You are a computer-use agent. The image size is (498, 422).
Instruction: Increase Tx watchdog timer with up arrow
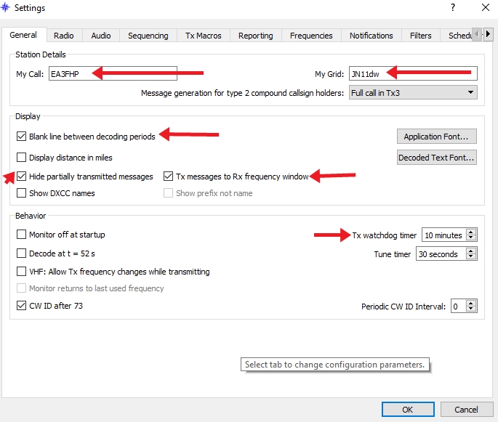click(471, 232)
